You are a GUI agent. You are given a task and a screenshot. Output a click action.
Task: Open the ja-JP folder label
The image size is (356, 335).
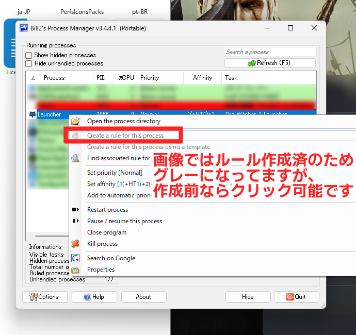coord(24,12)
